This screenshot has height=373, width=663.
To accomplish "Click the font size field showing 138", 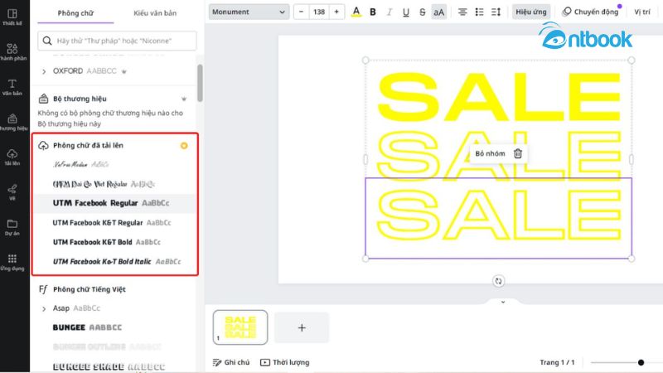I will tap(319, 12).
